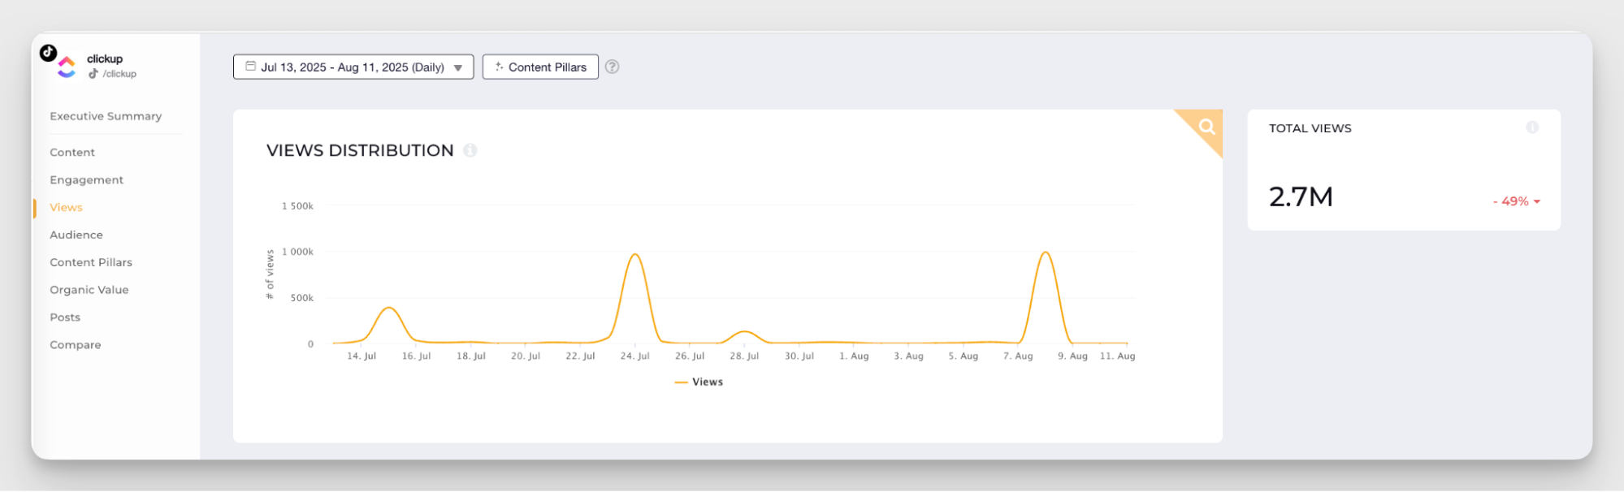
Task: Select Audience in the sidebar
Action: coord(76,235)
